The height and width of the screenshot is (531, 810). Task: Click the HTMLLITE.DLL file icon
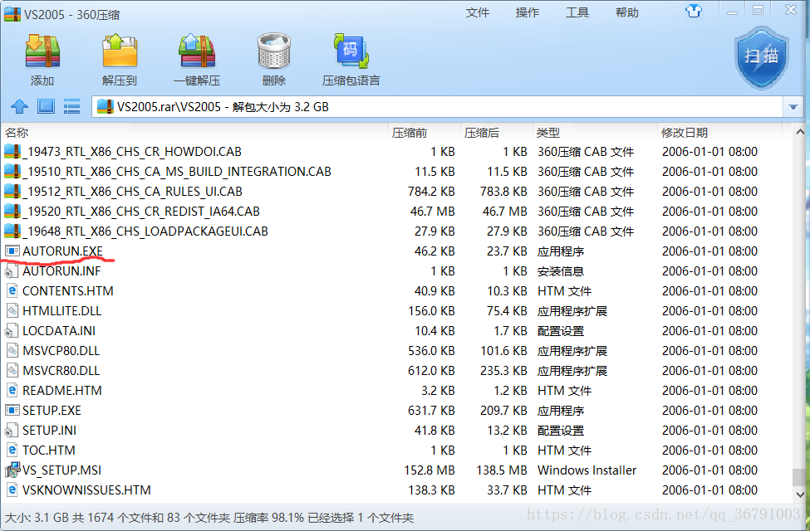[12, 310]
